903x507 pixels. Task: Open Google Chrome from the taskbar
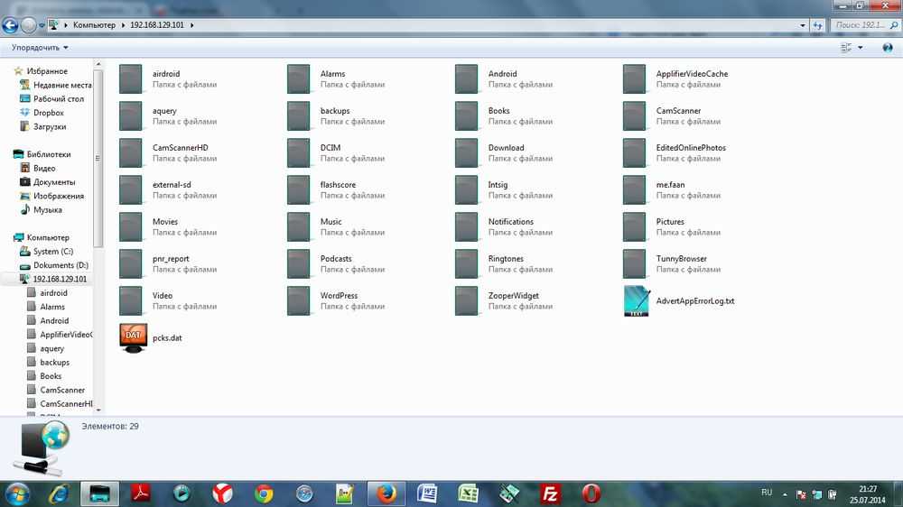tap(264, 493)
